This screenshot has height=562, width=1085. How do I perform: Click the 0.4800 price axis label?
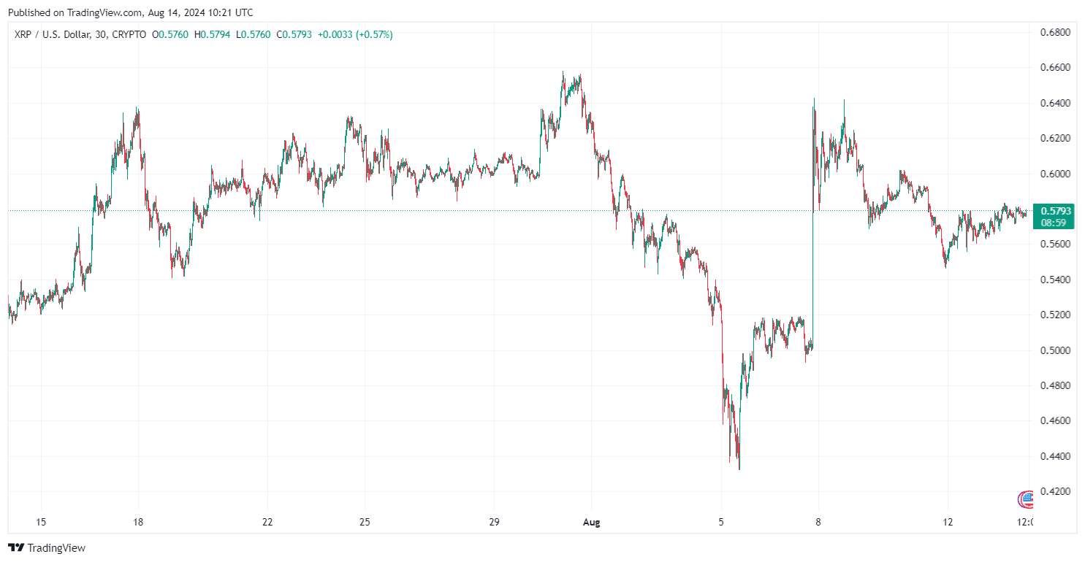[1056, 386]
